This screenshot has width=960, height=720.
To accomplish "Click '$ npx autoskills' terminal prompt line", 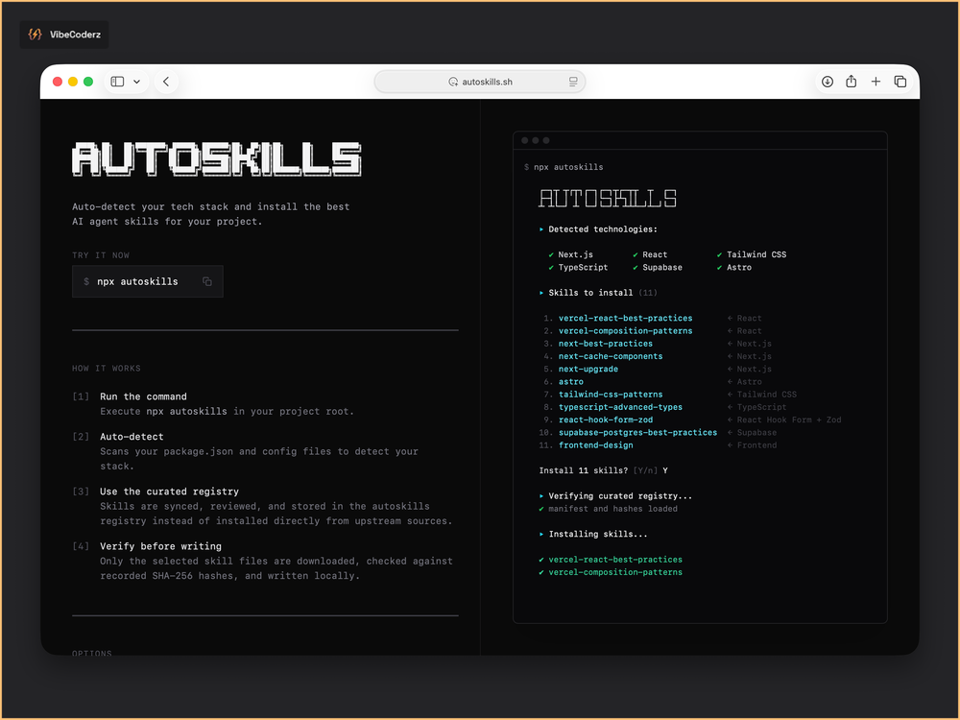I will click(x=564, y=167).
